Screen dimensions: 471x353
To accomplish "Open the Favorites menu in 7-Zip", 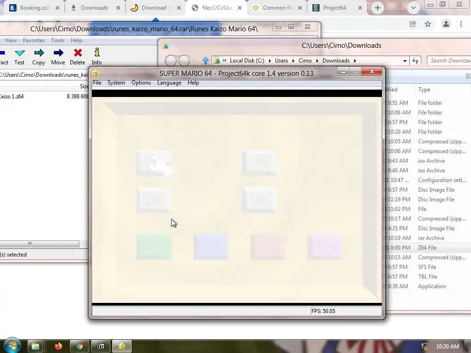I will pyautogui.click(x=34, y=40).
